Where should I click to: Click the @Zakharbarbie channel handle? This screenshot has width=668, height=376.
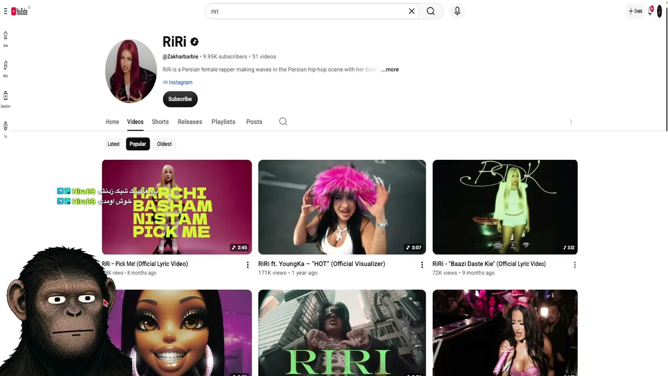(181, 56)
